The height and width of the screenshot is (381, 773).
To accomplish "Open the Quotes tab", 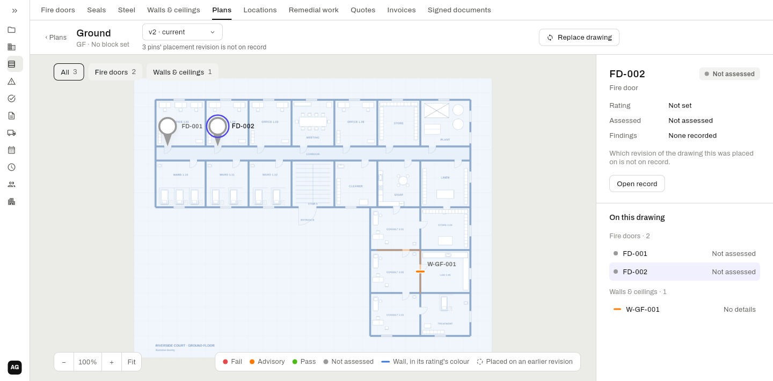I will point(363,10).
